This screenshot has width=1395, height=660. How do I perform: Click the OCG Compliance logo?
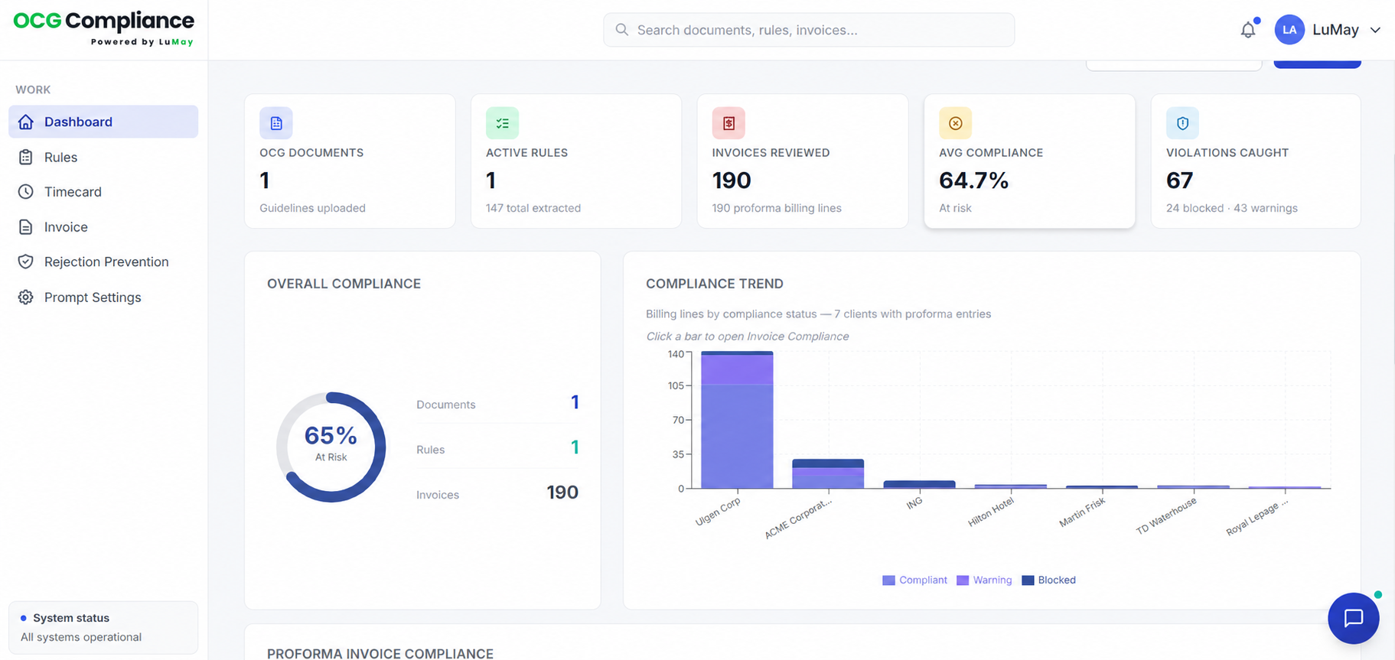point(104,29)
